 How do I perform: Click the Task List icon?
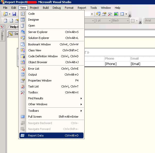click(23, 86)
